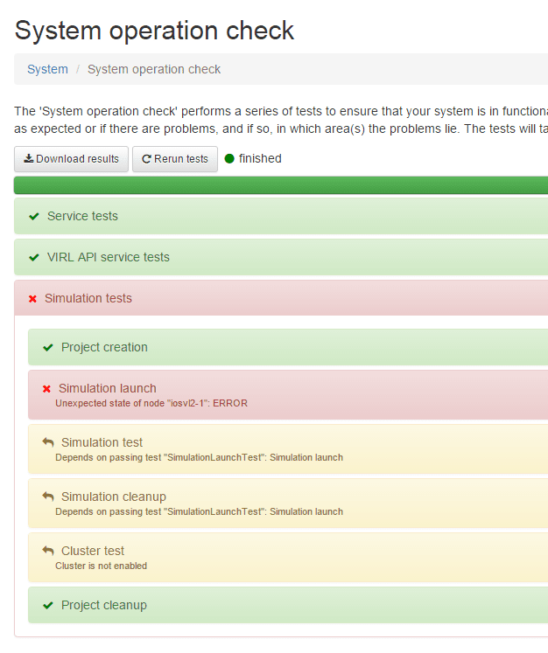This screenshot has width=548, height=653.
Task: Open the Simulation launch result row
Action: click(x=288, y=395)
